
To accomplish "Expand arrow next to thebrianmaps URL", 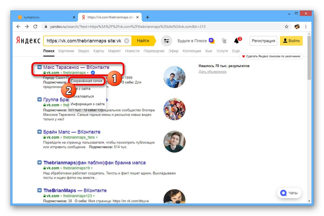I will coord(88,73).
